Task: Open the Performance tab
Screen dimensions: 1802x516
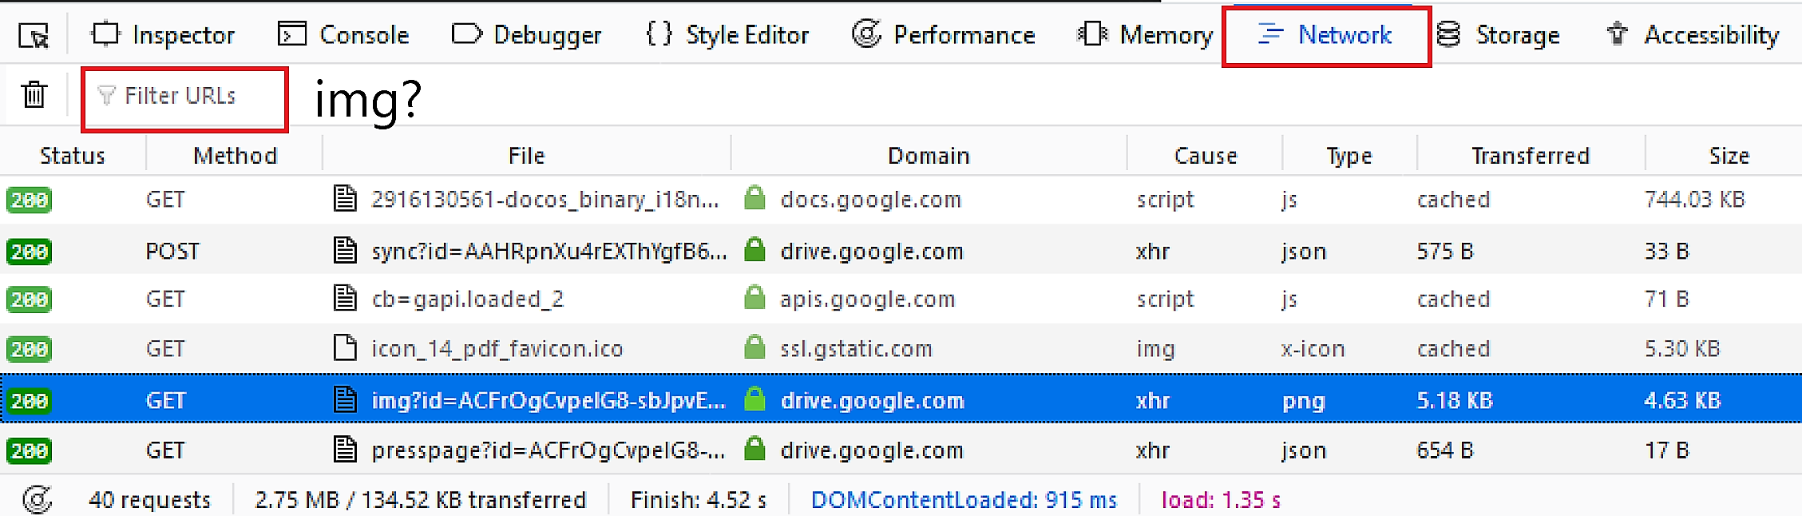Action: click(943, 34)
